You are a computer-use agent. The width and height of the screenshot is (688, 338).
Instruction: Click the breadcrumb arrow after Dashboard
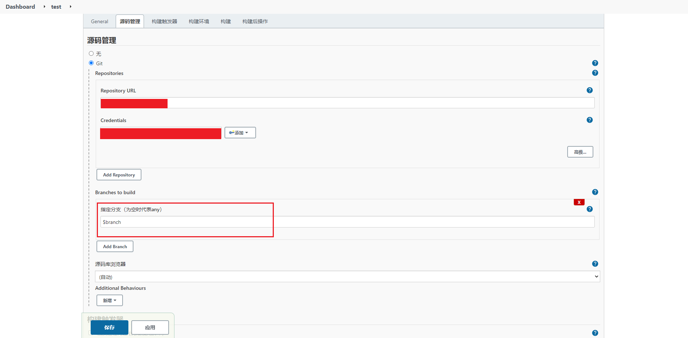44,7
